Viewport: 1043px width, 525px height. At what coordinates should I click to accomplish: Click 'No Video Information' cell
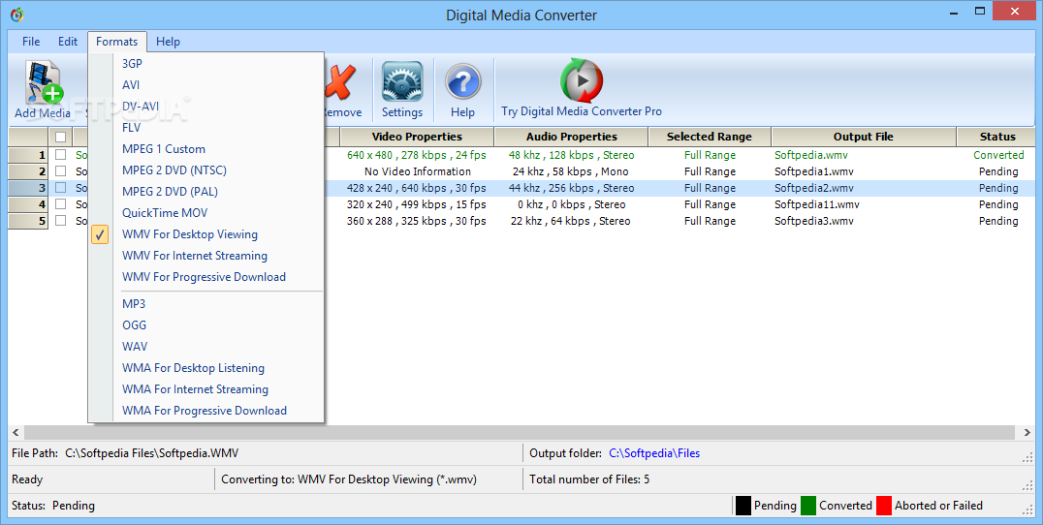417,171
